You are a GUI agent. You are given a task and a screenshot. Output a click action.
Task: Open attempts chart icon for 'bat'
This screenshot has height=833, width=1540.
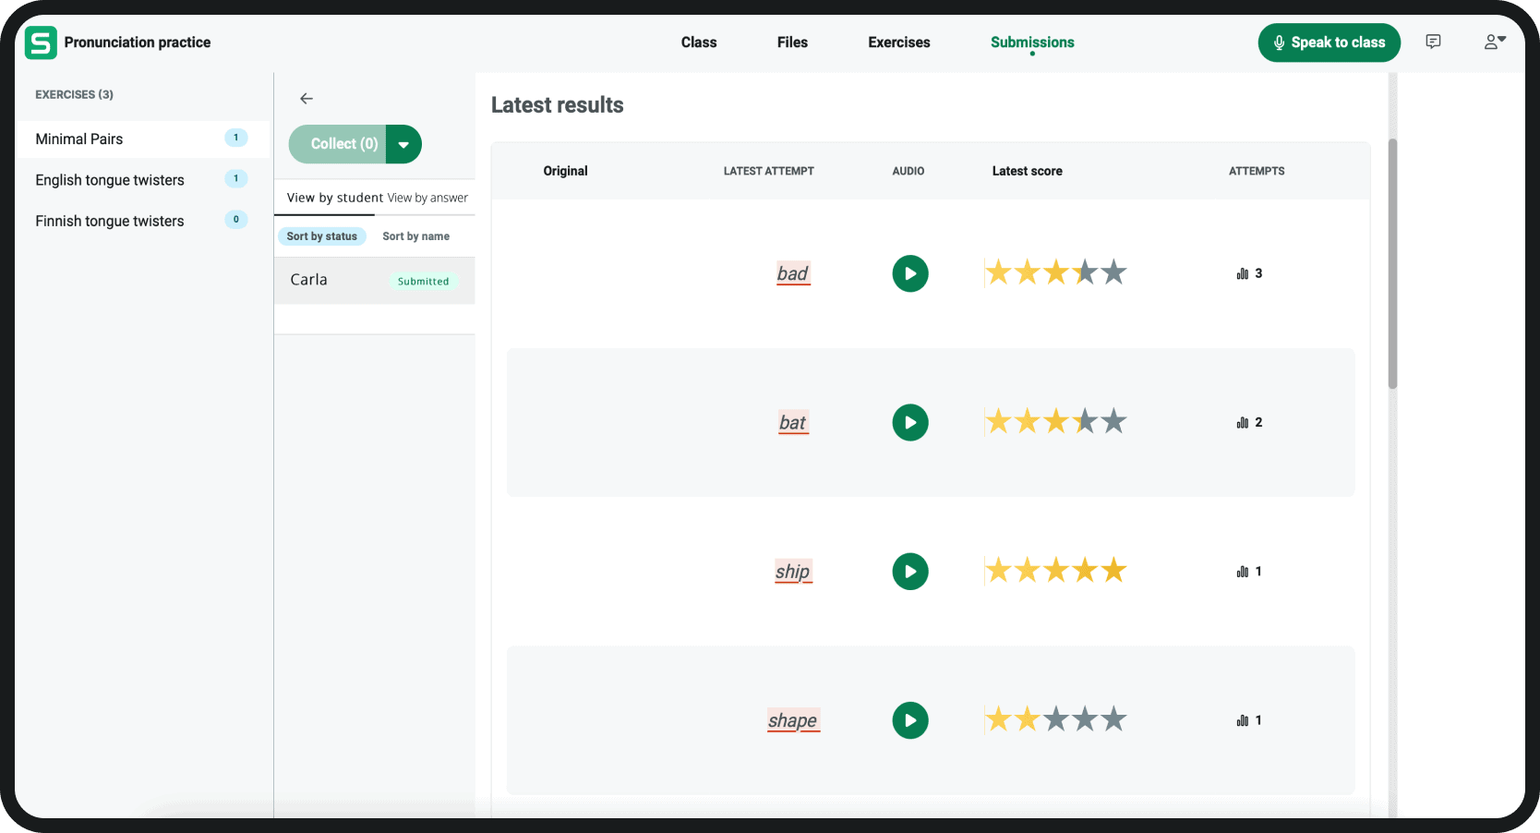1243,423
